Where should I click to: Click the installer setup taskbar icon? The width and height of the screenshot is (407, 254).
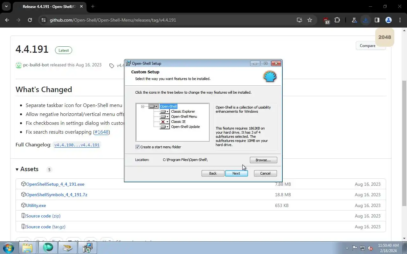coord(87,248)
